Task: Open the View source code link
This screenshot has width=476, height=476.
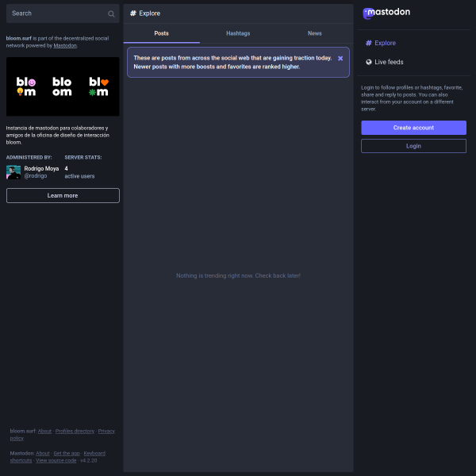Action: (56, 460)
